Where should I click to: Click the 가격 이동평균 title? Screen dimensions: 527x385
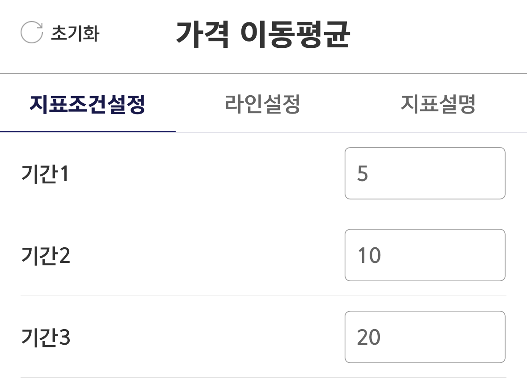click(263, 34)
